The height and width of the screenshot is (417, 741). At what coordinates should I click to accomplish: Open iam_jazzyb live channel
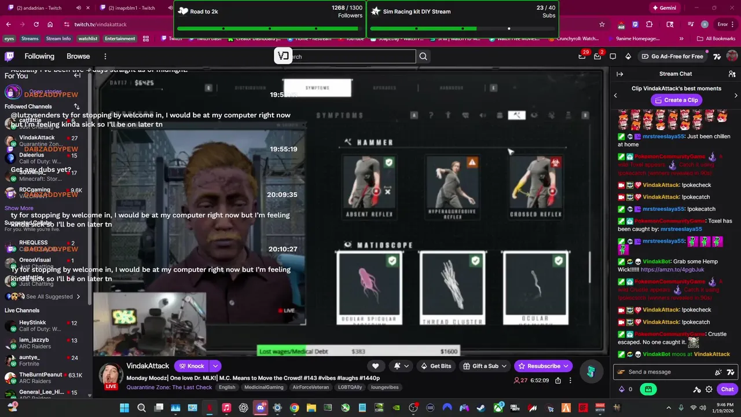pos(46,343)
